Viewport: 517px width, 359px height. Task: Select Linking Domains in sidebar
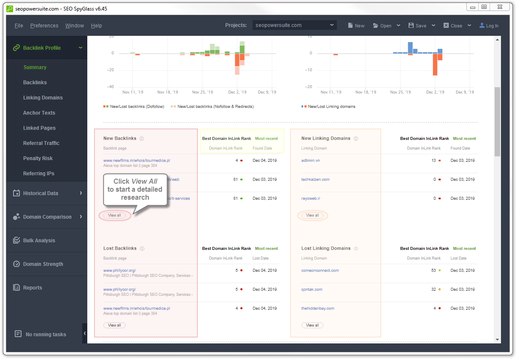click(43, 98)
